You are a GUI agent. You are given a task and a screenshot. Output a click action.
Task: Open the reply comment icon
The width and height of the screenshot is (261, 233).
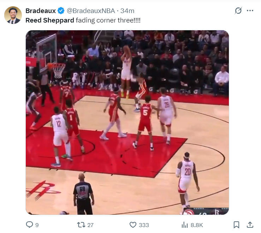[29, 225]
